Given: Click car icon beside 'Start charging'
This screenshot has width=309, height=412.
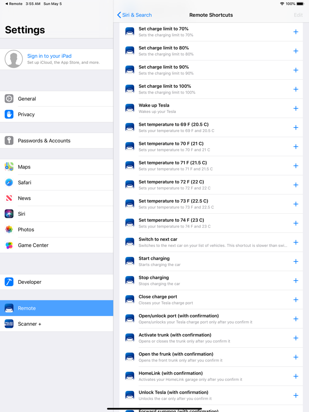Looking at the screenshot, I should (130, 261).
